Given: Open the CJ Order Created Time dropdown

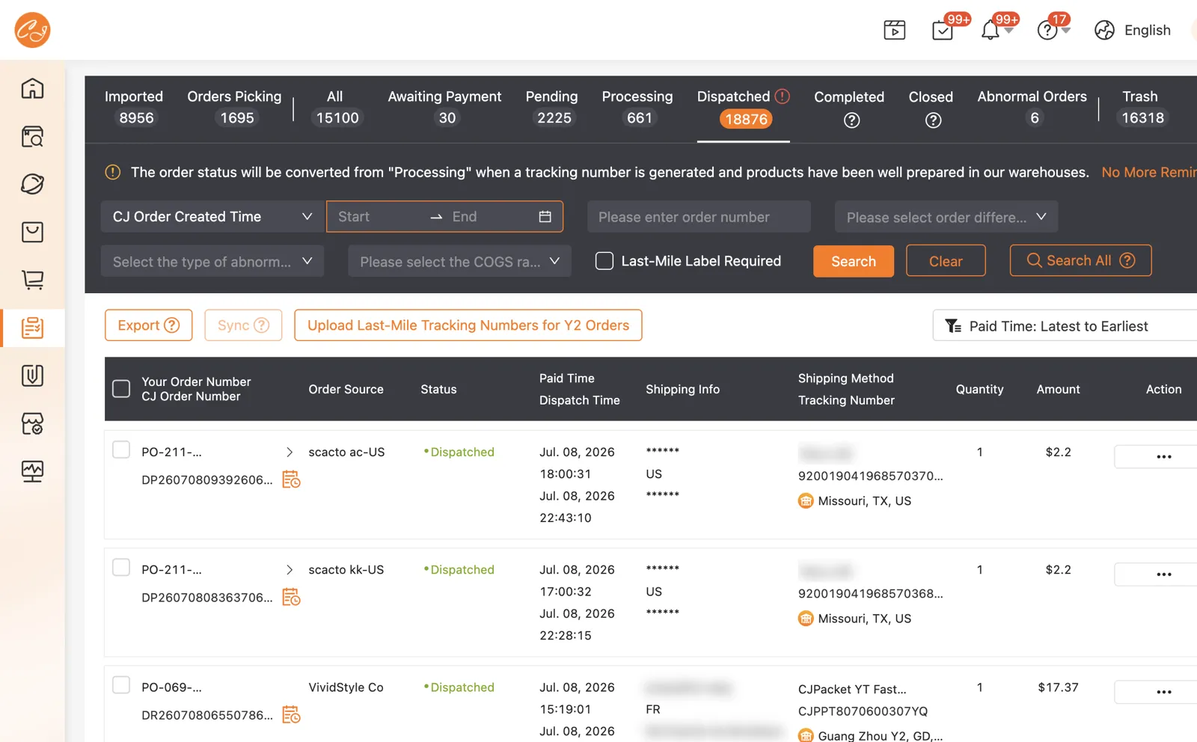Looking at the screenshot, I should coord(212,217).
